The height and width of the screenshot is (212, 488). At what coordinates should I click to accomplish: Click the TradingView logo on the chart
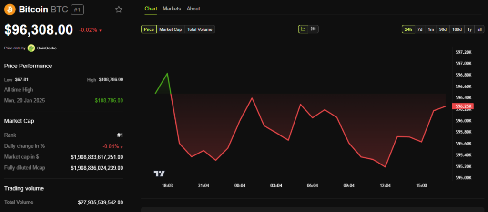click(159, 174)
